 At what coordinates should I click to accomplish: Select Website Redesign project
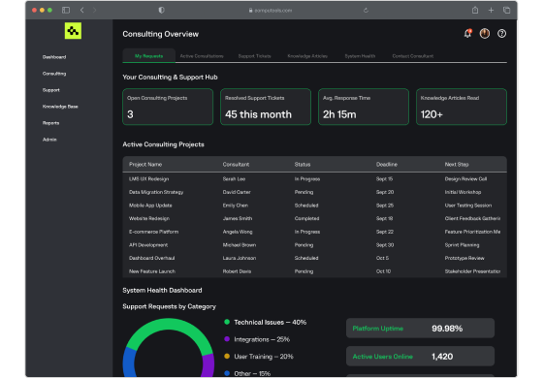[315, 218]
